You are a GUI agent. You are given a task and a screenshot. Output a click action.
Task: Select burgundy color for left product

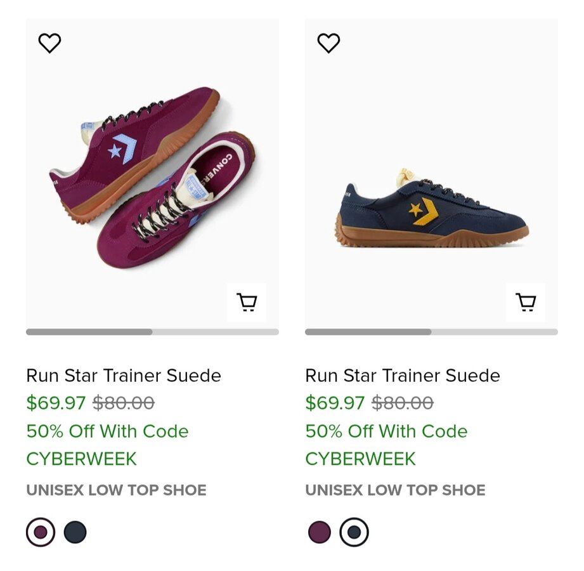[41, 532]
